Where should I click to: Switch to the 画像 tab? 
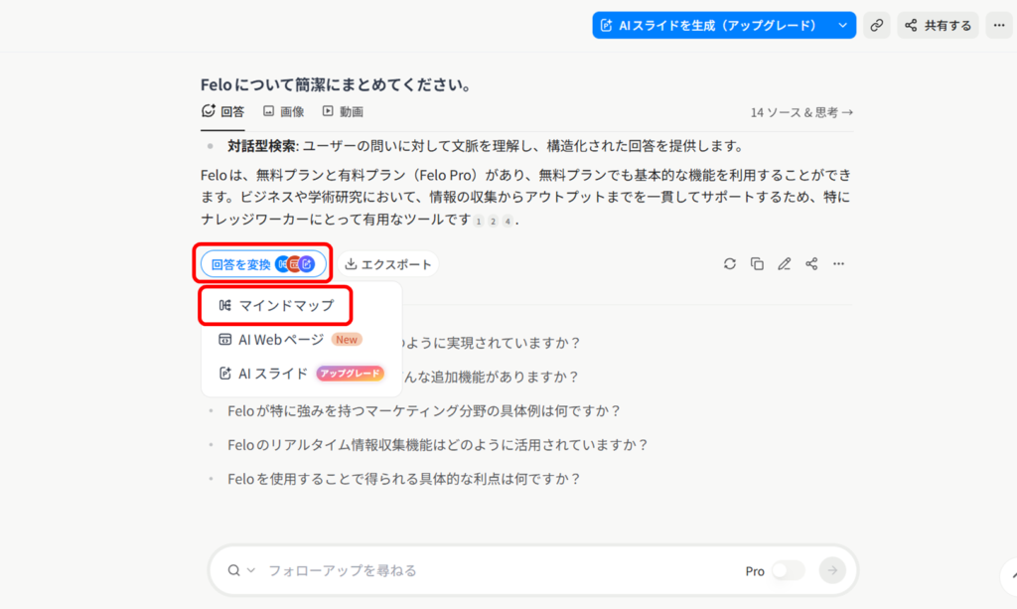(x=283, y=112)
